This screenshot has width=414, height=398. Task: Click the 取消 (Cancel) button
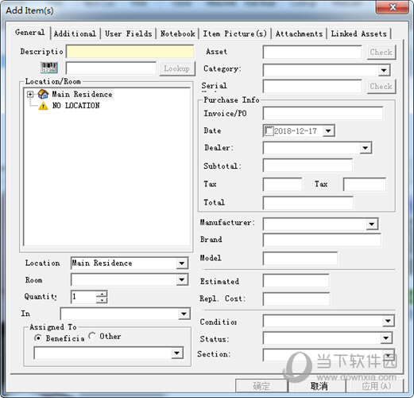point(319,386)
